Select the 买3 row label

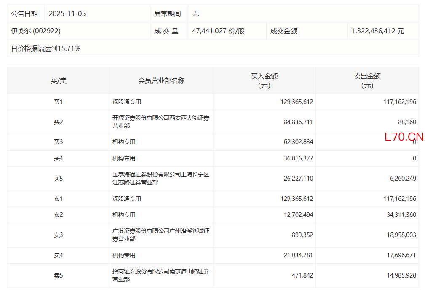click(x=58, y=142)
